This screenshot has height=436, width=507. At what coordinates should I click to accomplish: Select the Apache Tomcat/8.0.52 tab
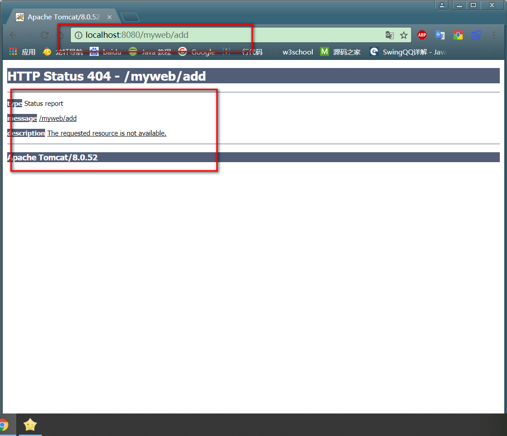coord(64,17)
